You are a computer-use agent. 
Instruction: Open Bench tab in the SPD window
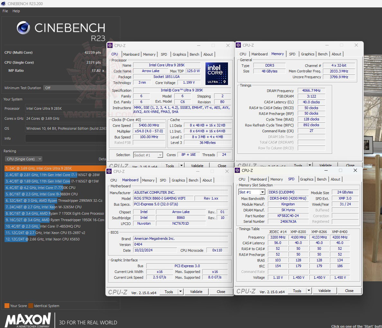pos(322,179)
